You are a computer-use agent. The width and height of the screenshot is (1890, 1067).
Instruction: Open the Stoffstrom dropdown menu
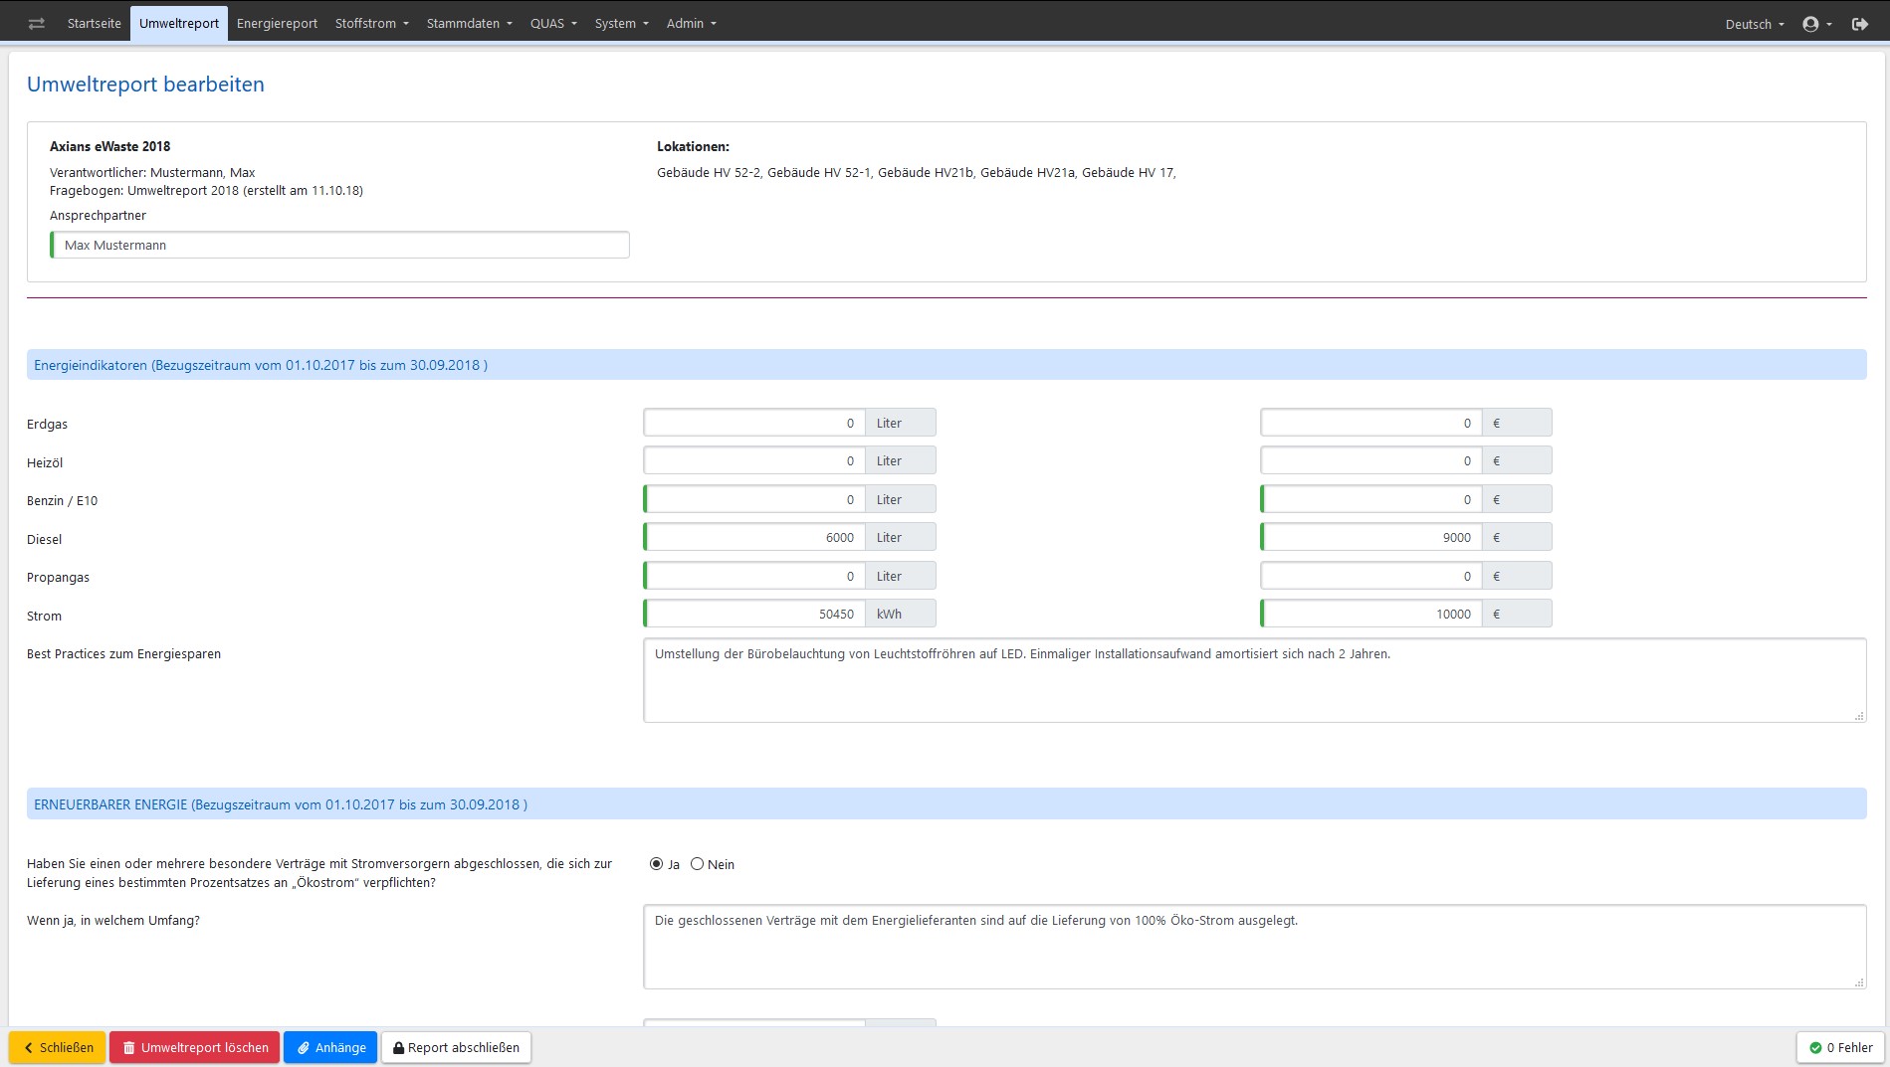pos(372,24)
